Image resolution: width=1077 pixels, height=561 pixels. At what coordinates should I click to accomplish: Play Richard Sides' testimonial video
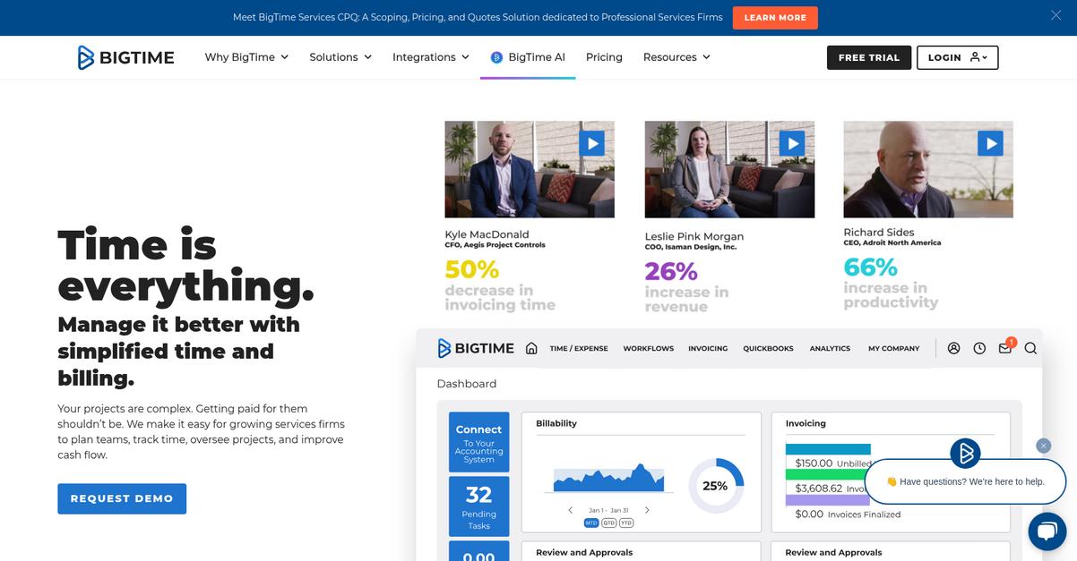click(x=990, y=143)
